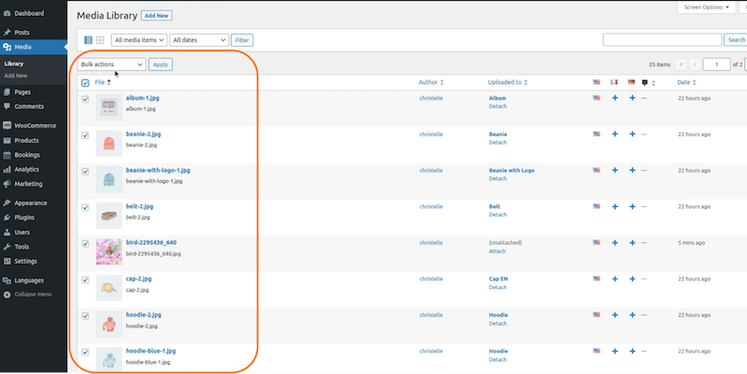Click Add New button beside title
Image resolution: width=747 pixels, height=374 pixels.
156,16
